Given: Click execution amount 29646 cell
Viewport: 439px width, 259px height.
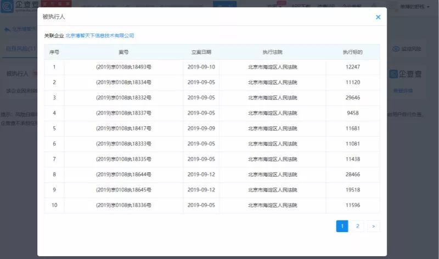Looking at the screenshot, I should (x=353, y=98).
